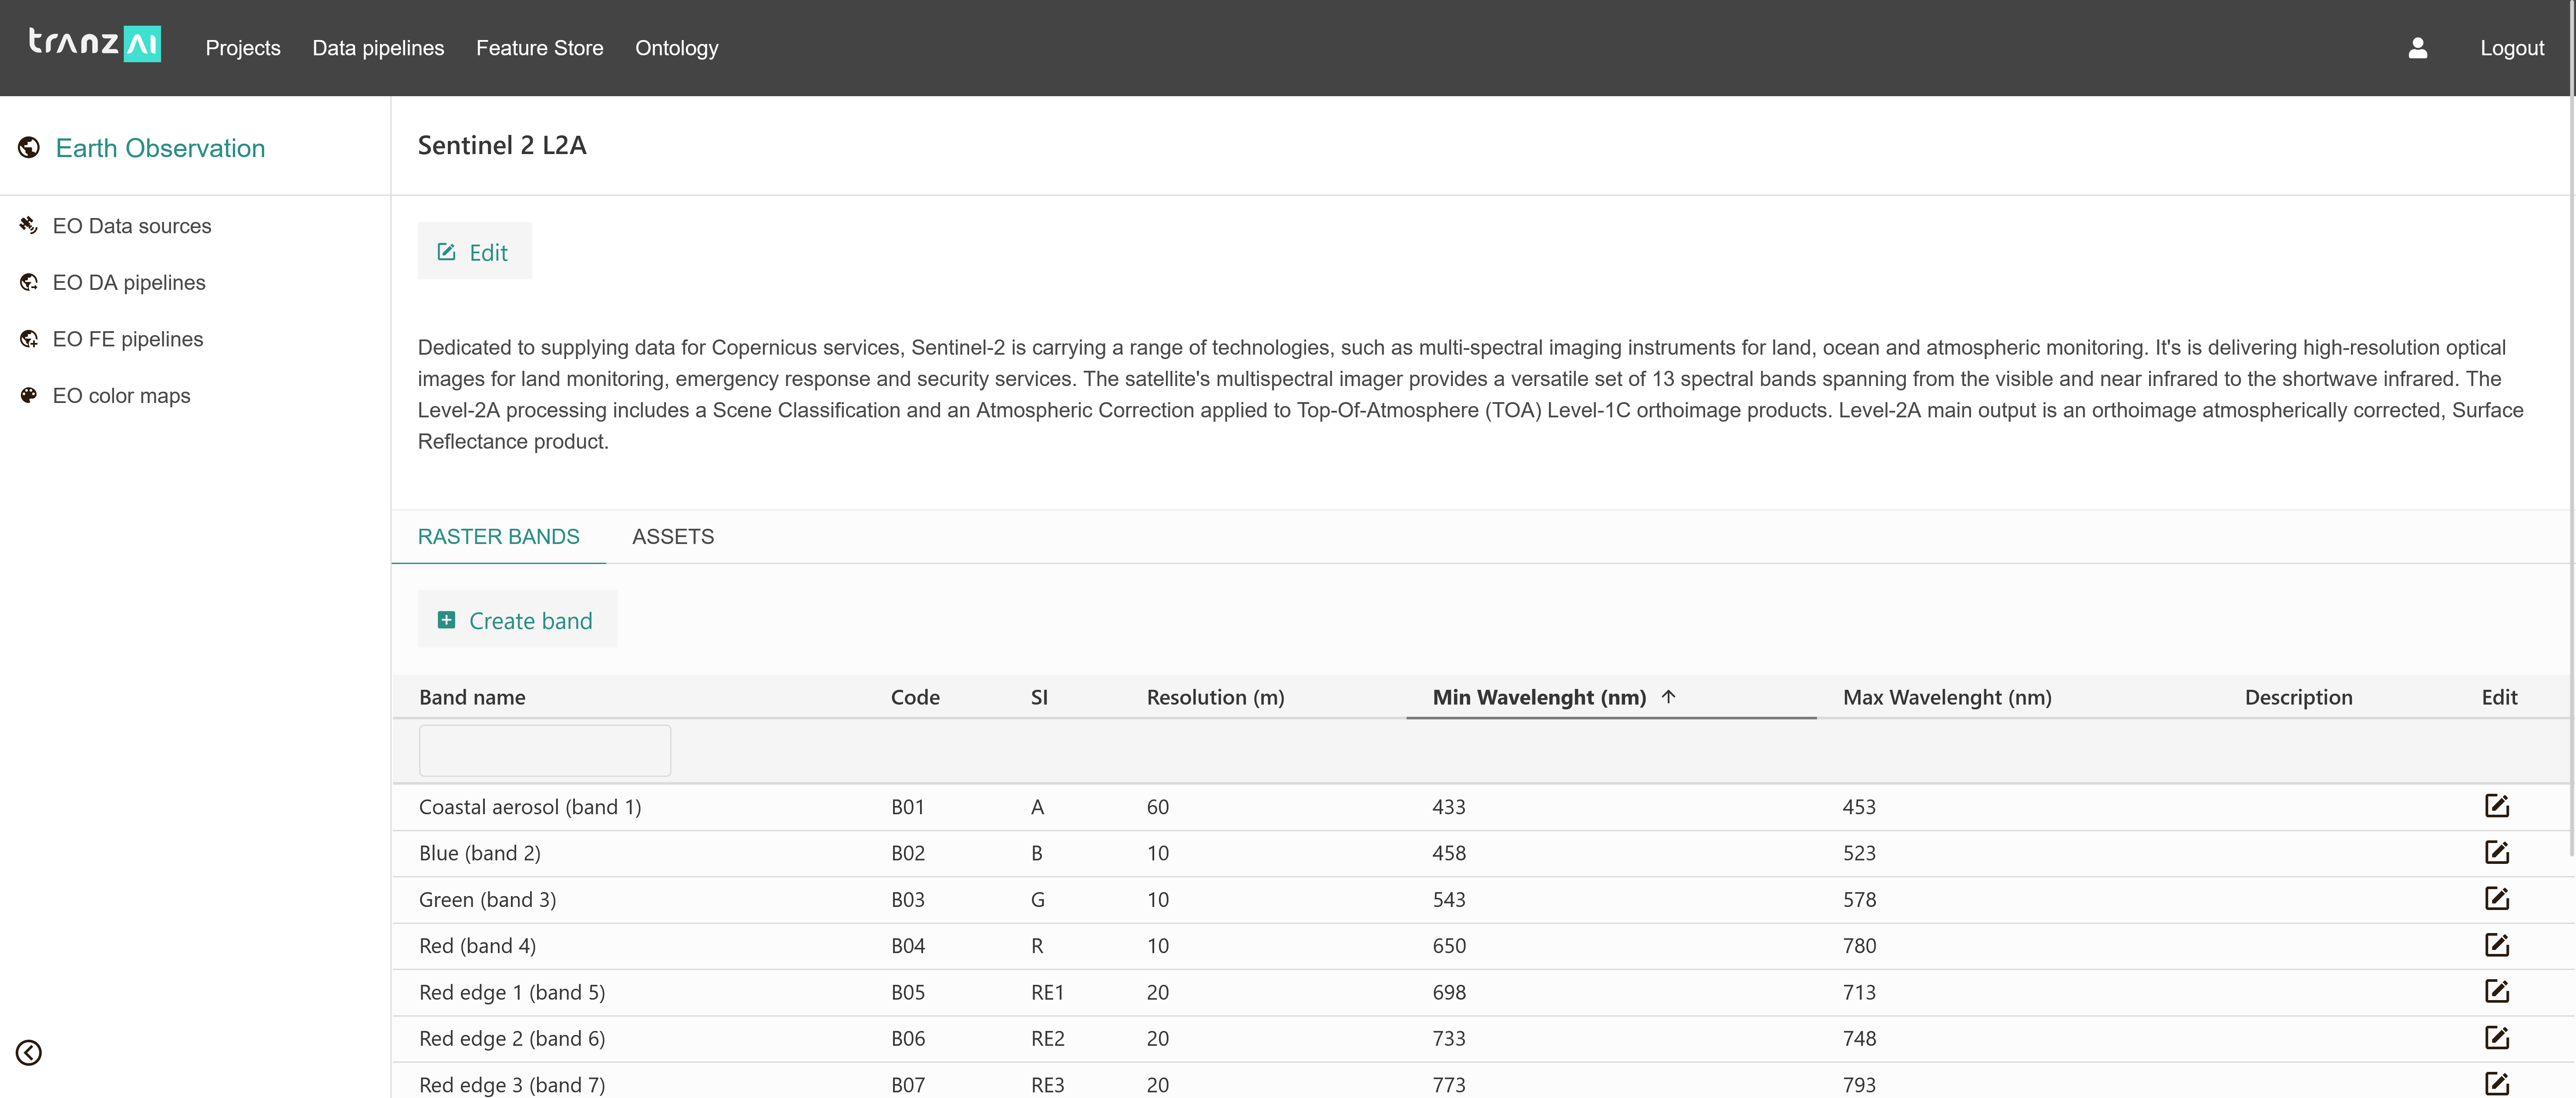This screenshot has width=2576, height=1098.
Task: Click code cell B01
Action: [908, 807]
